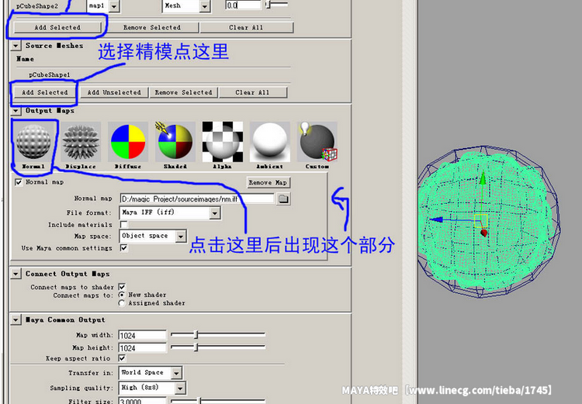Collapse the Output Maps section
582x404 pixels.
click(x=16, y=111)
